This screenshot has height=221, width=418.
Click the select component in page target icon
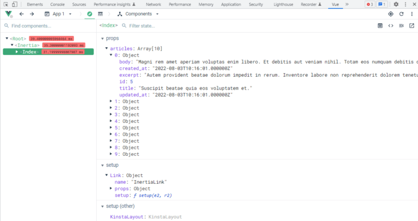(391, 14)
